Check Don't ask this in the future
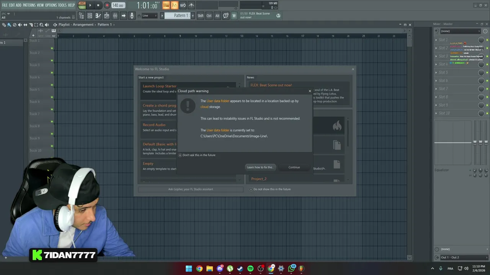The image size is (490, 275). coord(180,155)
